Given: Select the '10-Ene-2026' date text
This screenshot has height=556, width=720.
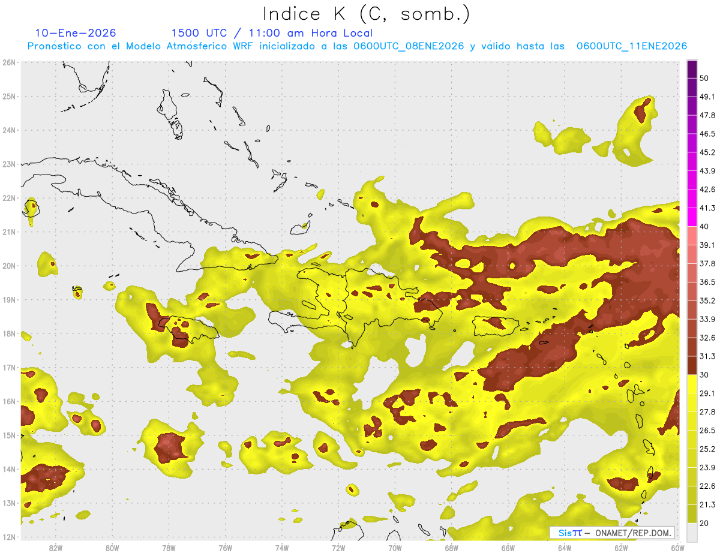Looking at the screenshot, I should 76,33.
